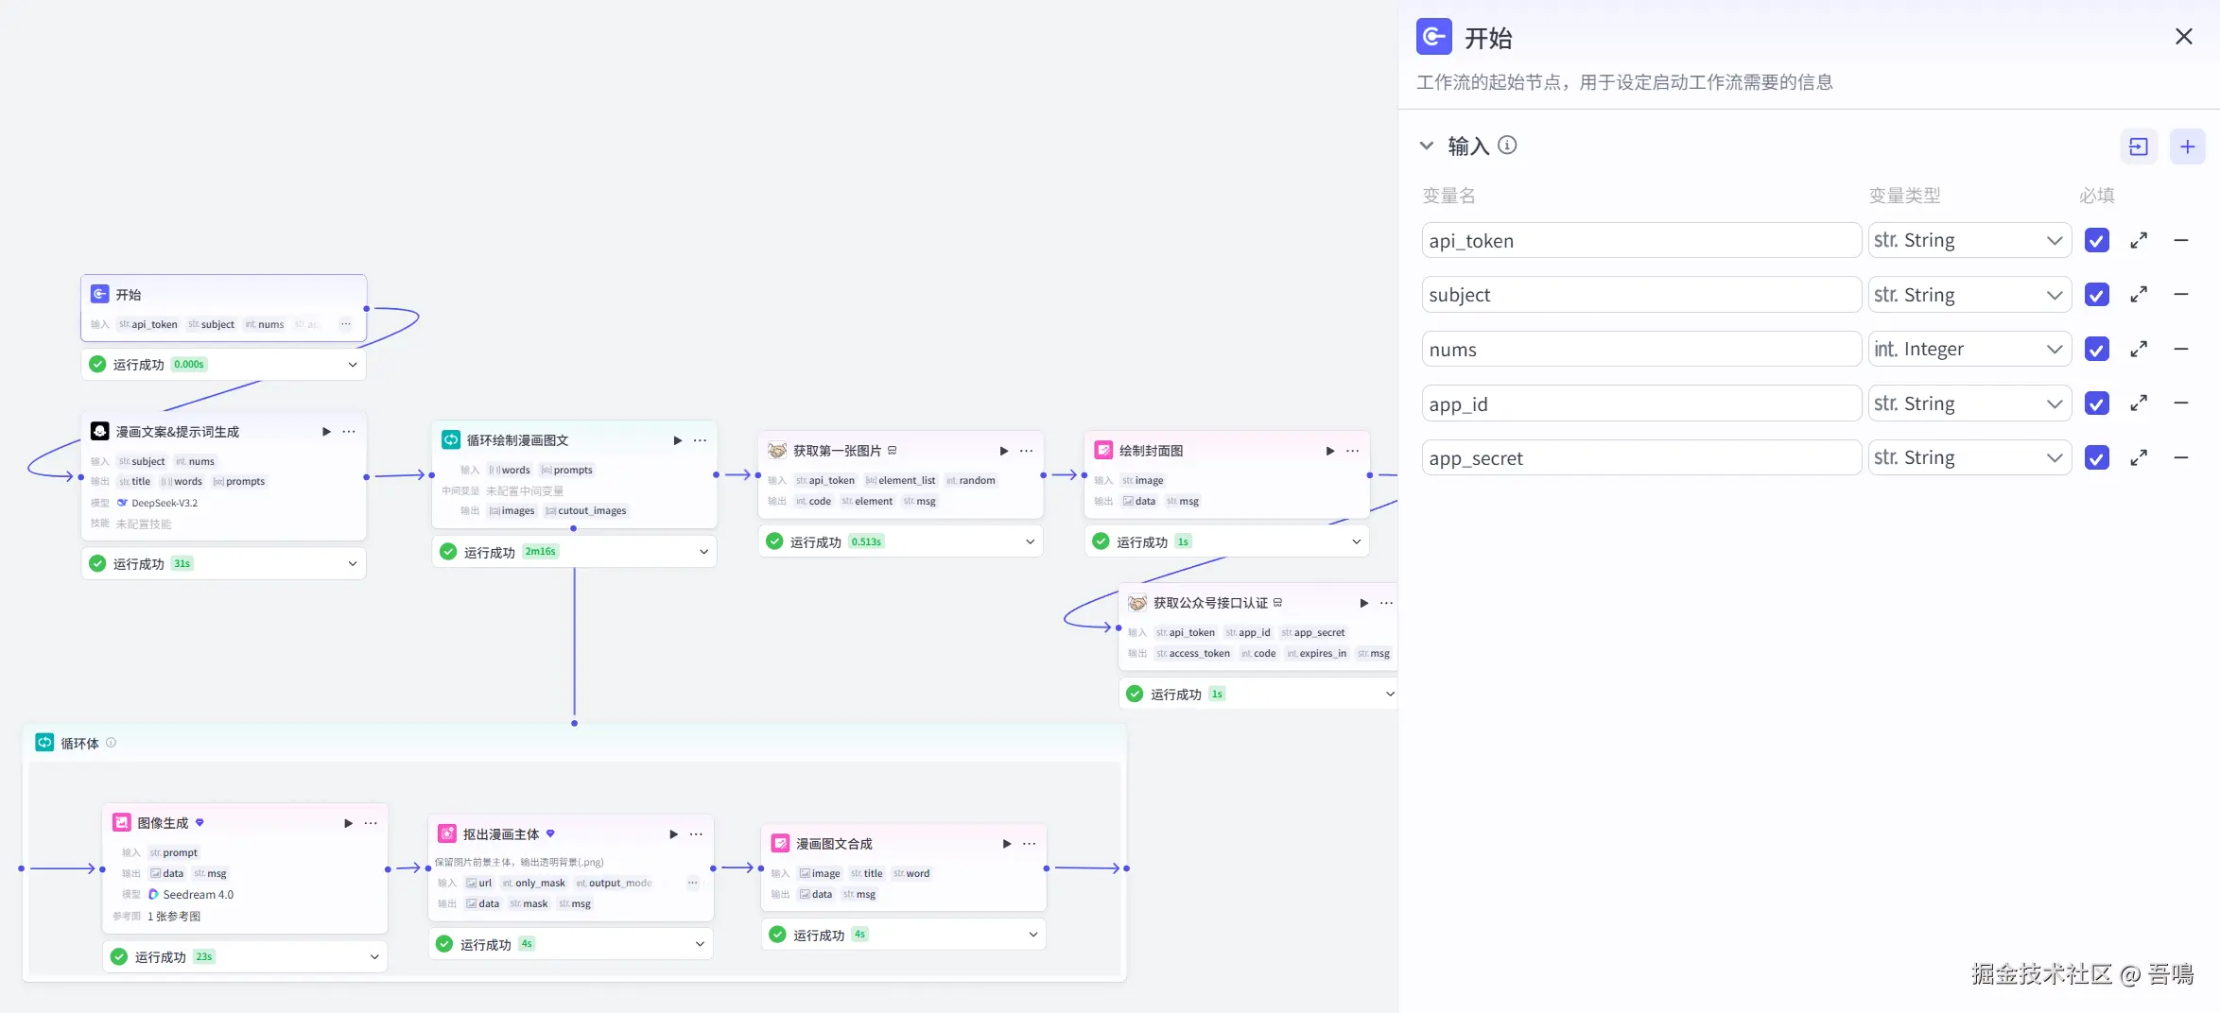The width and height of the screenshot is (2220, 1013).
Task: Collapse the 输入 section
Action: coord(1427,146)
